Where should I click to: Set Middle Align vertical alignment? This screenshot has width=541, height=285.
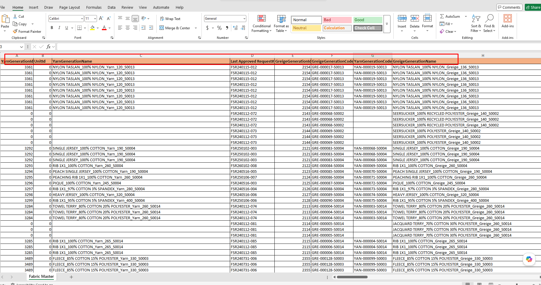(128, 19)
